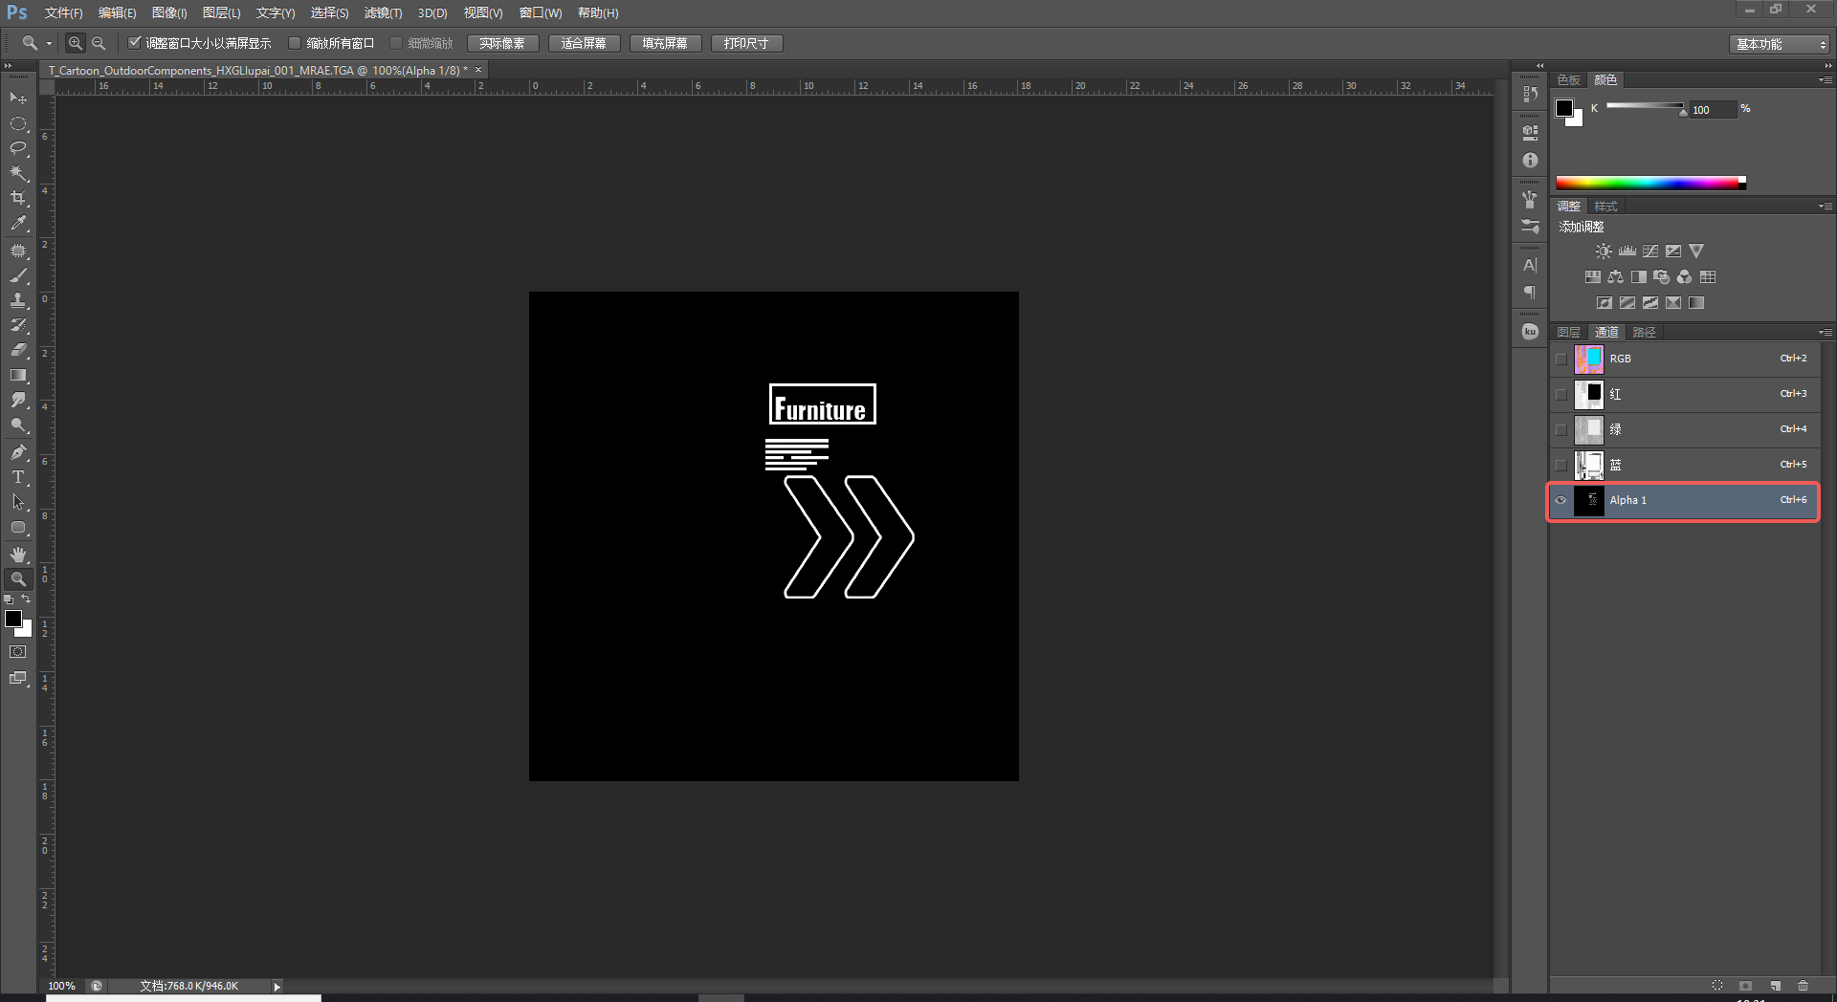Reset to default foreground and background colors
Image resolution: width=1837 pixels, height=1002 pixels.
[x=9, y=599]
